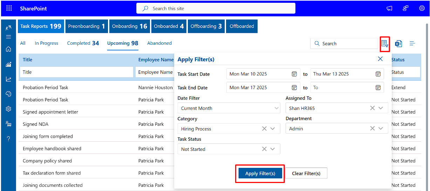Select the Completed tasks tab
The height and width of the screenshot is (191, 430).
(83, 43)
